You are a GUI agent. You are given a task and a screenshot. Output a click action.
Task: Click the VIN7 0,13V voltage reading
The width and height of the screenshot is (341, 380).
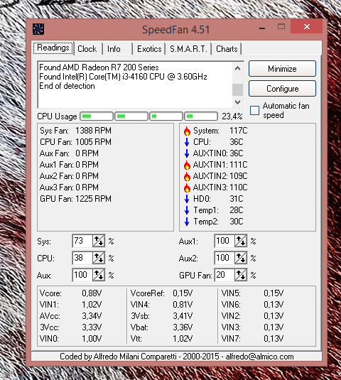252,339
